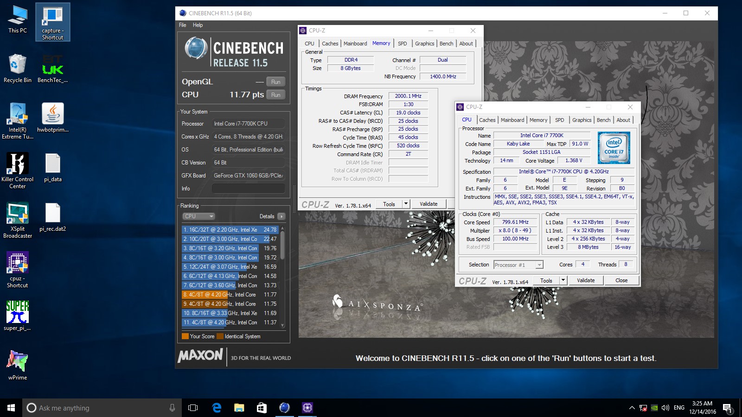Viewport: 742px width, 417px height.
Task: Show hidden system tray icons
Action: [632, 408]
